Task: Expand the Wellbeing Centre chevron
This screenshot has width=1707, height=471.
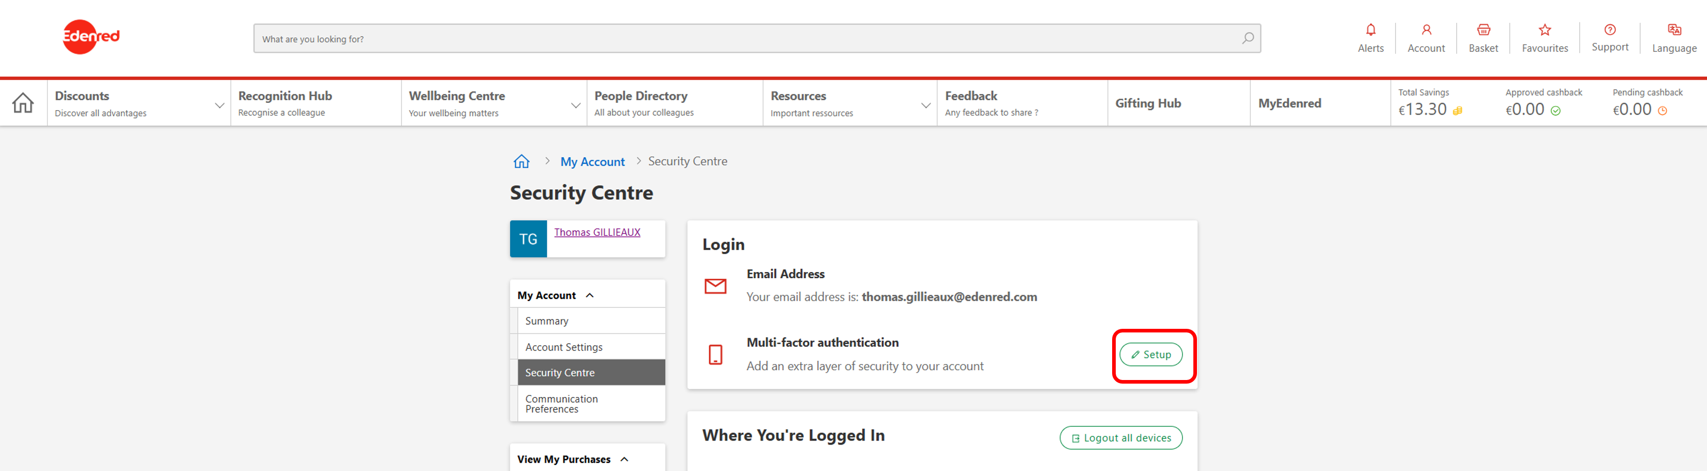Action: [x=575, y=105]
